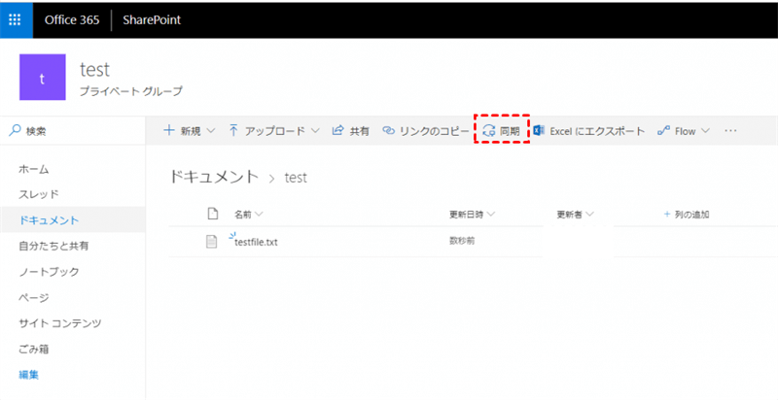778x400 pixels.
Task: Click the search magnifier icon
Action: click(x=16, y=131)
